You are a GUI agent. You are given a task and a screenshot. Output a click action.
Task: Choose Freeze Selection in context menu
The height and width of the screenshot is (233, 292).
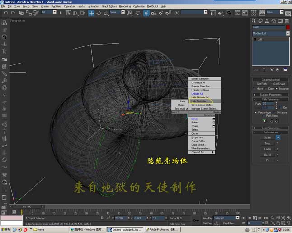coord(205,86)
